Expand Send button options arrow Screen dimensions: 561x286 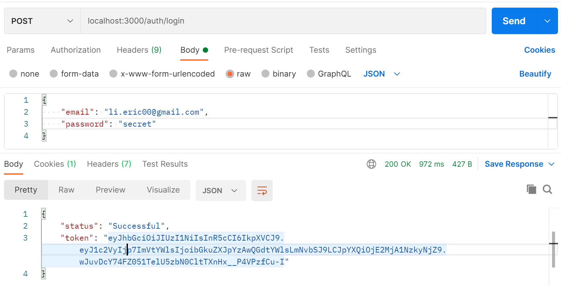coord(547,21)
